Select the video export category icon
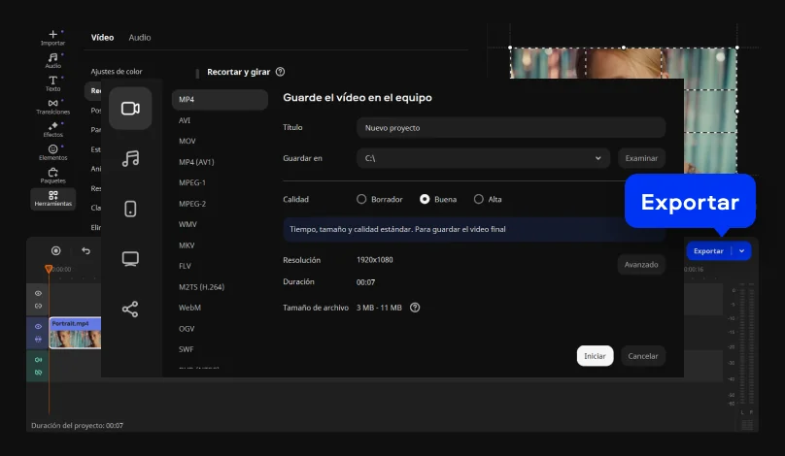Viewport: 785px width, 456px height. click(130, 108)
